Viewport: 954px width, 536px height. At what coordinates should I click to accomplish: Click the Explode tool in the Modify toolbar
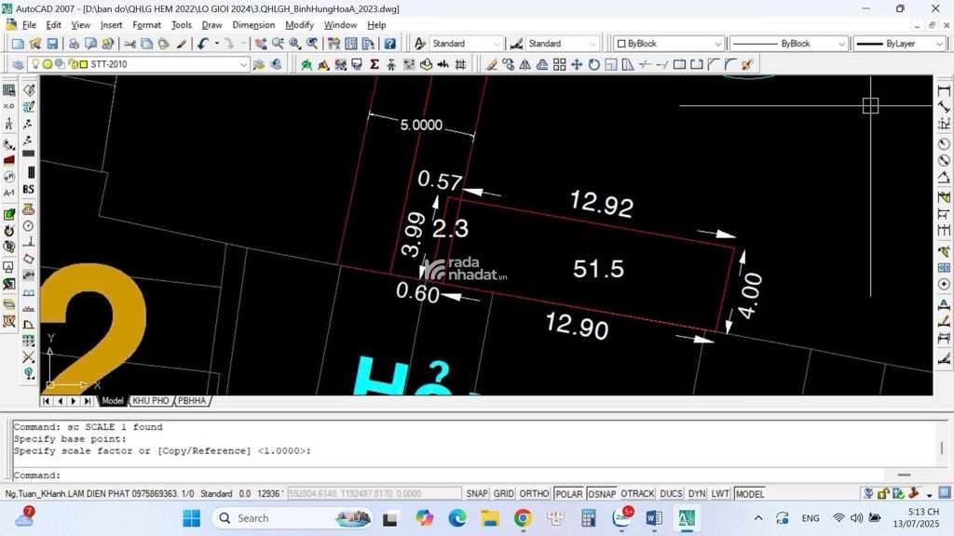[x=746, y=64]
